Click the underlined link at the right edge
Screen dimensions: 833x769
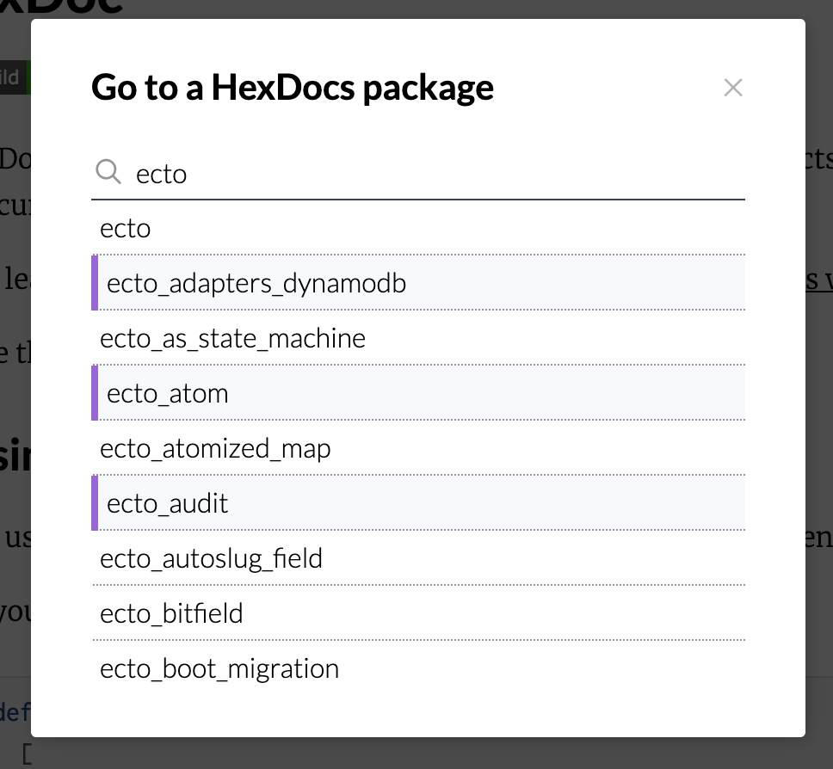click(818, 280)
